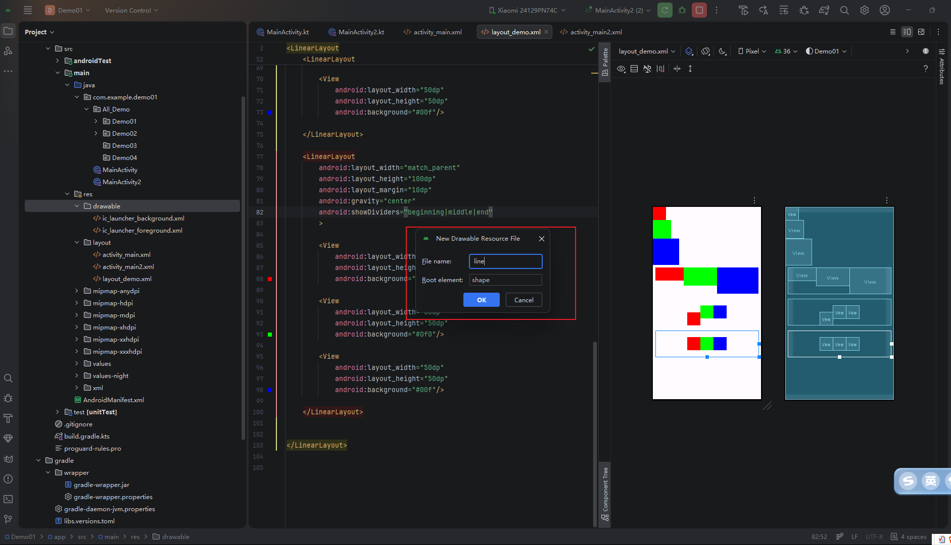951x545 pixels.
Task: Click Cancel in New Drawable Resource dialog
Action: [x=524, y=300]
